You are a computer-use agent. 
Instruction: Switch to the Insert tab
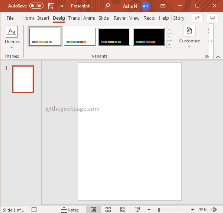43,18
